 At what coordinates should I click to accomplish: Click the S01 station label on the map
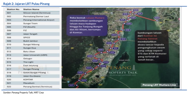click(71, 85)
